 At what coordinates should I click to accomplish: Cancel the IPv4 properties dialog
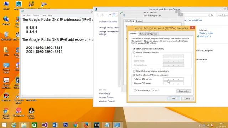187,98
